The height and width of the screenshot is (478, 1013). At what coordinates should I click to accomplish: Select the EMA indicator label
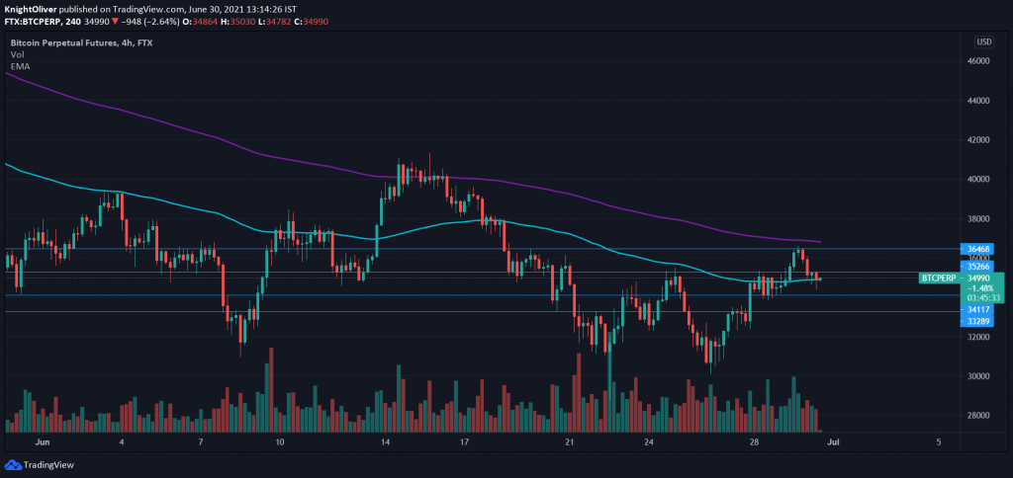click(x=20, y=66)
